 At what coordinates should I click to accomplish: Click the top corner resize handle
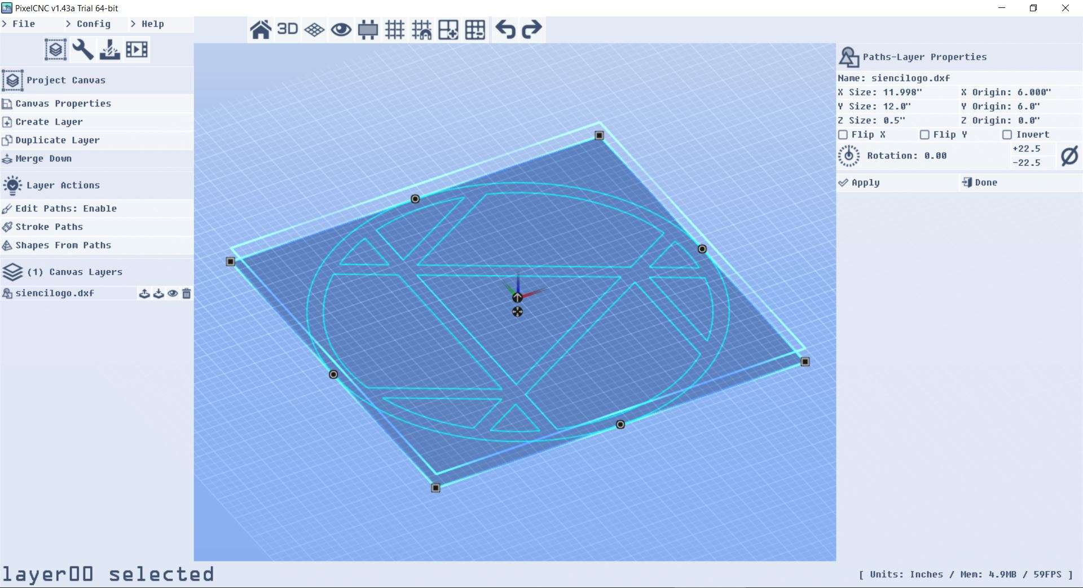(600, 135)
